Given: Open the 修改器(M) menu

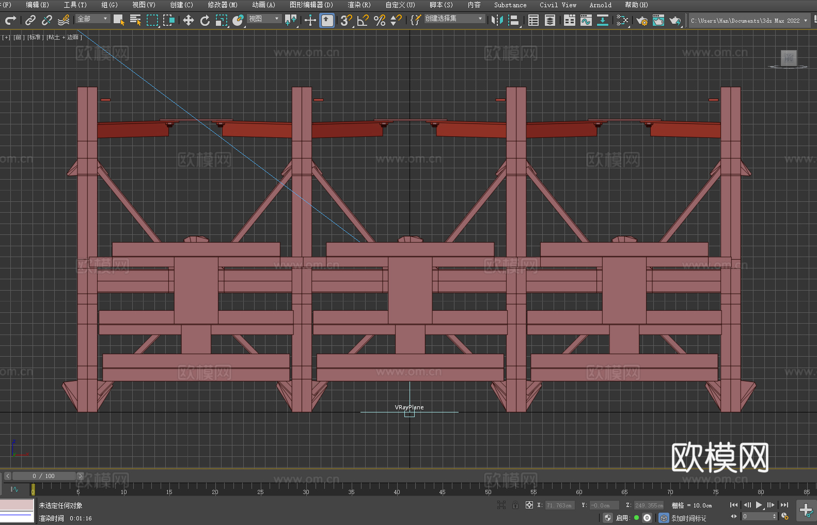Looking at the screenshot, I should 223,5.
